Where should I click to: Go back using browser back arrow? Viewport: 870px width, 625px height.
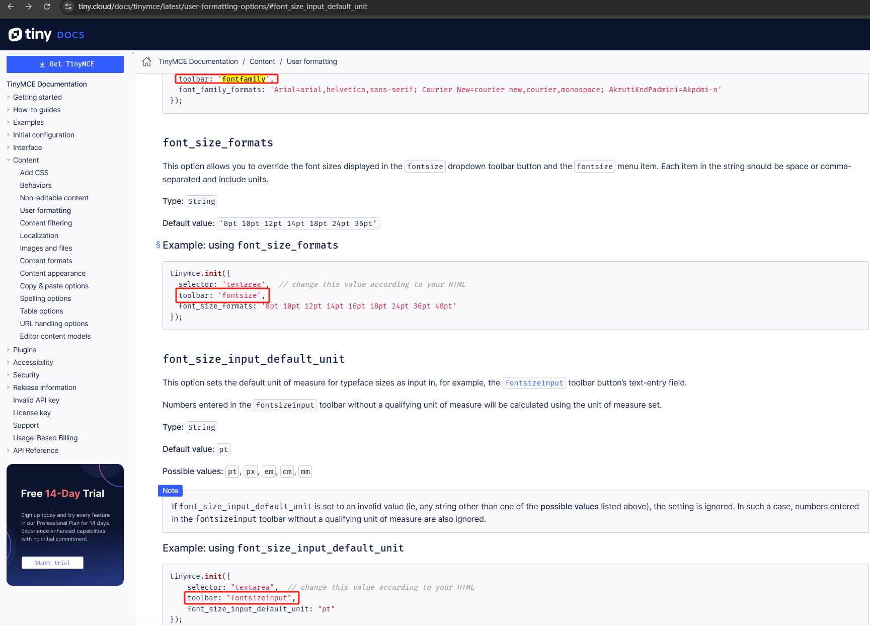[11, 7]
